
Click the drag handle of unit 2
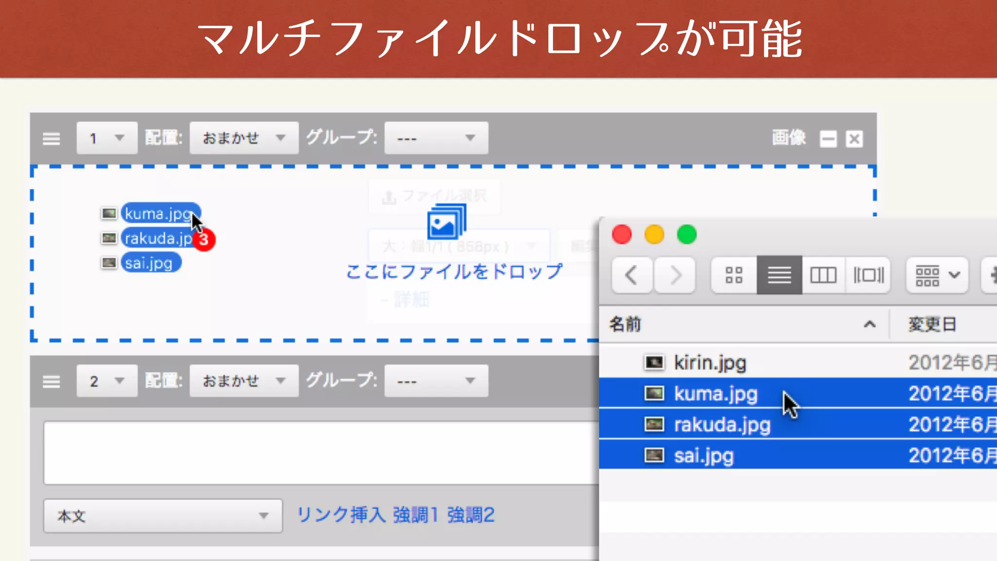51,381
